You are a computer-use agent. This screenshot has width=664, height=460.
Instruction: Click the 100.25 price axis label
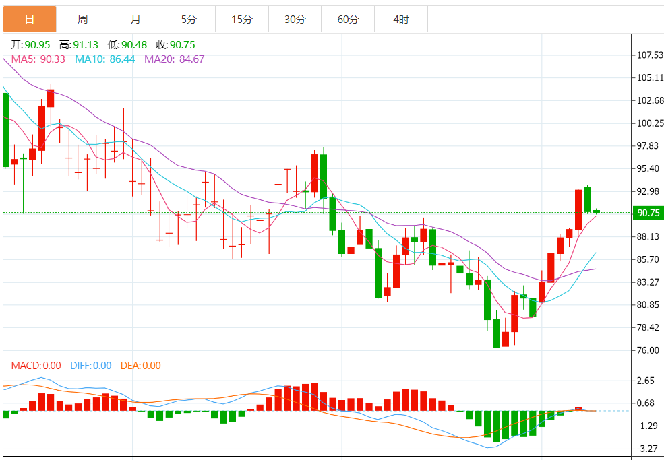tap(650, 123)
